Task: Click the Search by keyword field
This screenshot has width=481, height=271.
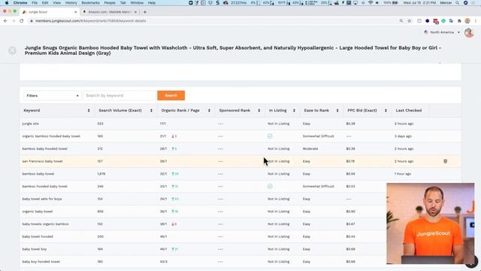Action: 120,96
